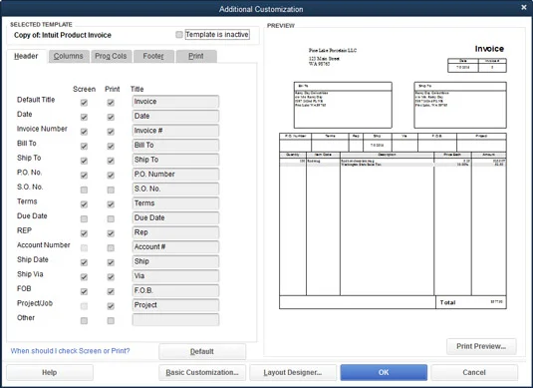Viewport: 533px width, 388px height.
Task: Enable Print for Other field
Action: (111, 320)
